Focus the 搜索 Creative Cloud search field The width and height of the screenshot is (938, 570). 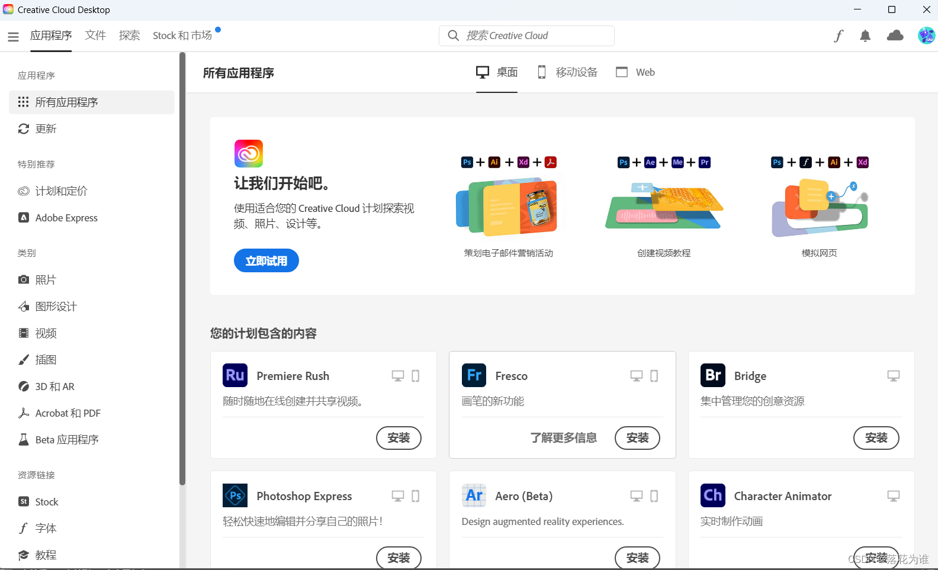click(526, 36)
